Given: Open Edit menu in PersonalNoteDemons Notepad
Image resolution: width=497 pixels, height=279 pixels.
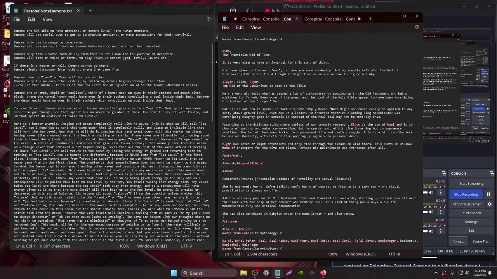Looking at the screenshot, I should (31, 19).
